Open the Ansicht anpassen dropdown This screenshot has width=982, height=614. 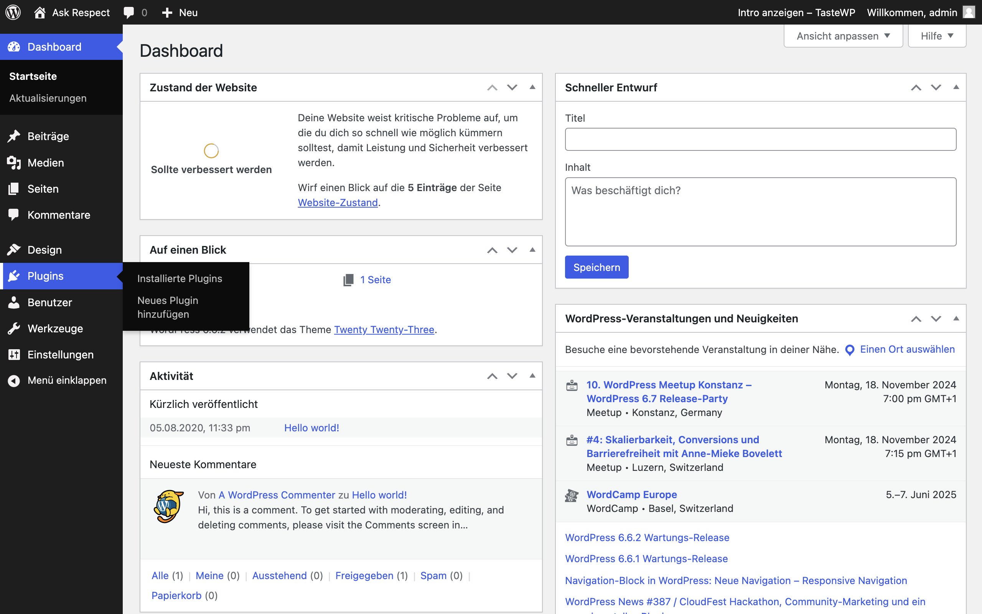[x=843, y=36]
